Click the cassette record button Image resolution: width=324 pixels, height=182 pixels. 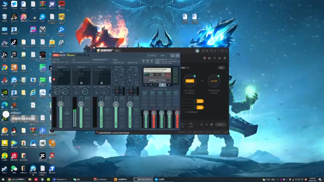click(x=169, y=85)
